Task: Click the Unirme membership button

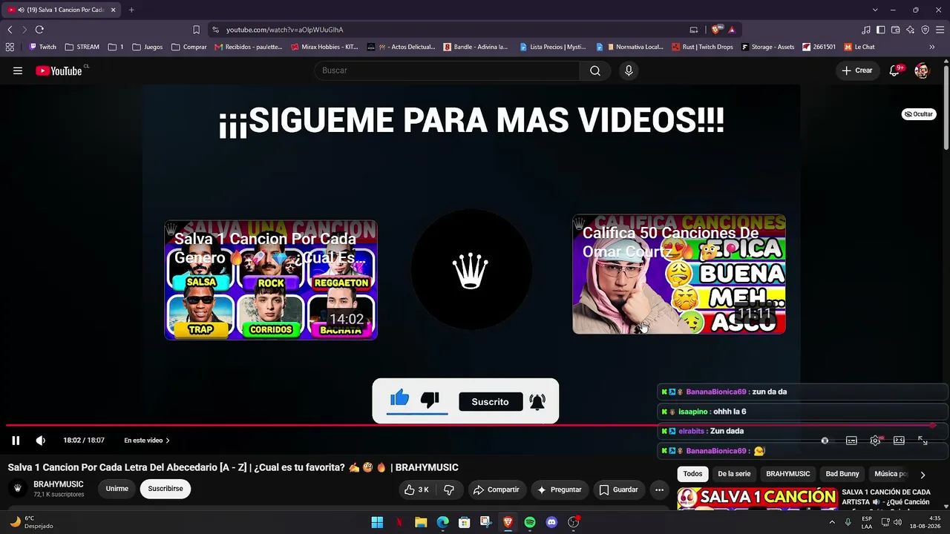Action: click(x=117, y=489)
